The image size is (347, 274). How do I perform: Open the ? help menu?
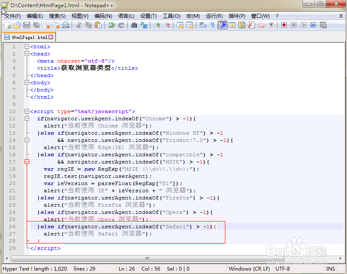coord(277,16)
